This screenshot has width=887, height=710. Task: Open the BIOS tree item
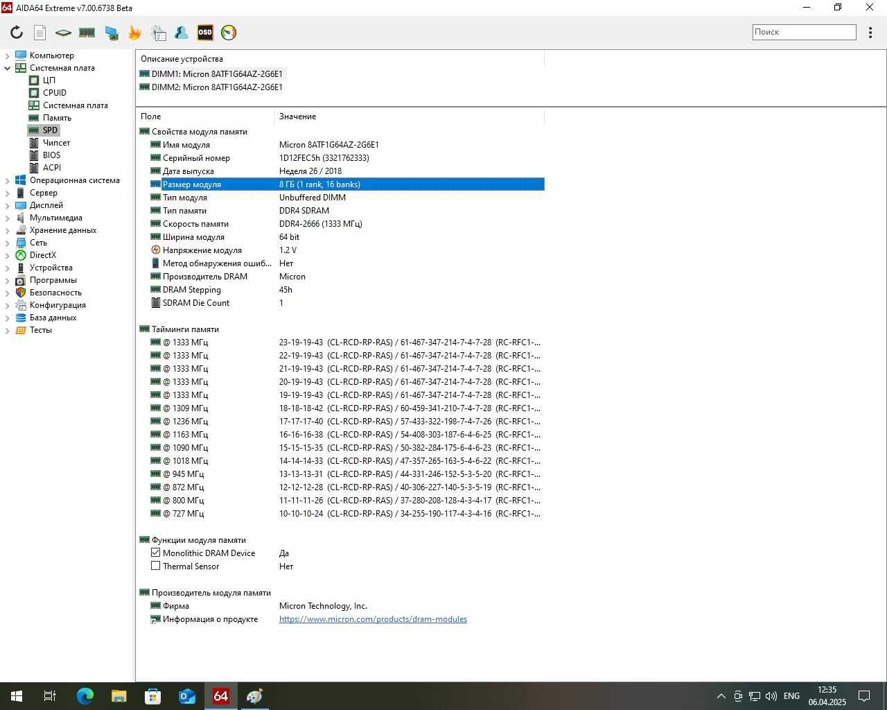pyautogui.click(x=51, y=155)
